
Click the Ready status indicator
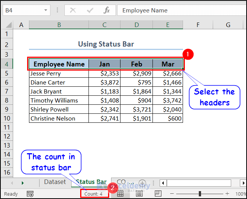click(x=11, y=194)
